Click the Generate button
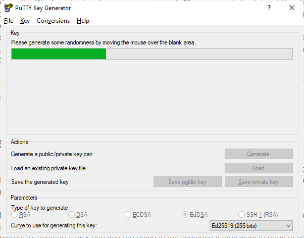Viewport: 304px width, 238px height. 259,154
